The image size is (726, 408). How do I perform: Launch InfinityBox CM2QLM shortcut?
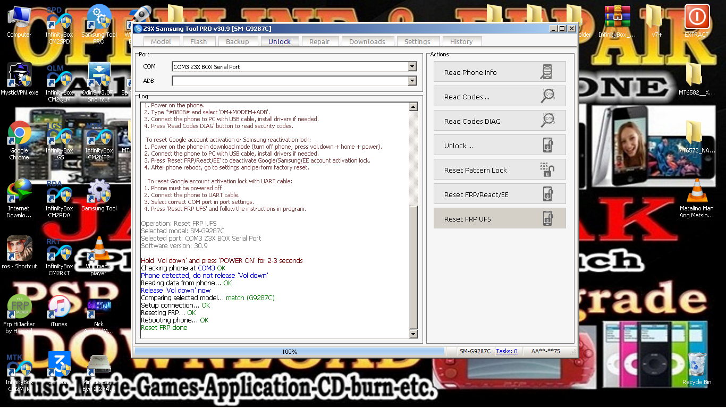click(59, 83)
